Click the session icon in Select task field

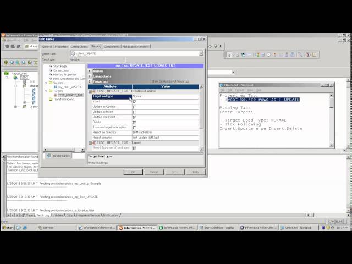tap(73, 54)
